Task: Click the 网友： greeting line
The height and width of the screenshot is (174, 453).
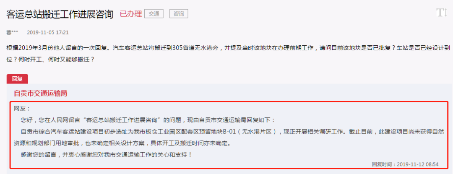Action: (x=22, y=109)
